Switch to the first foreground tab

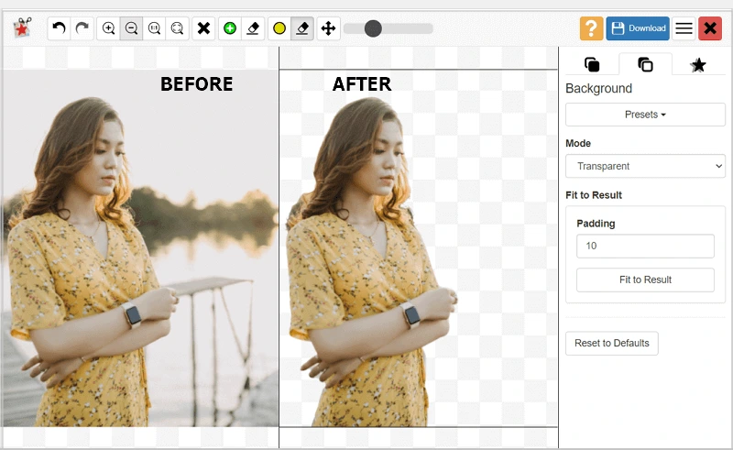click(592, 64)
